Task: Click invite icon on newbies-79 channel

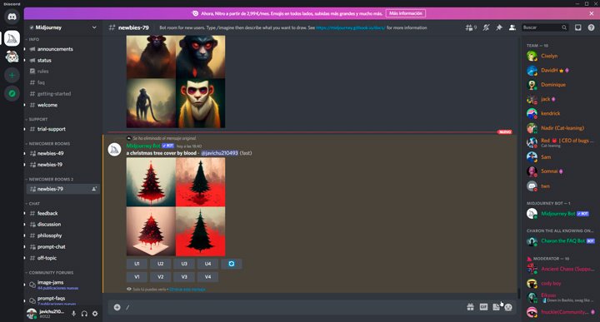Action: pyautogui.click(x=94, y=189)
